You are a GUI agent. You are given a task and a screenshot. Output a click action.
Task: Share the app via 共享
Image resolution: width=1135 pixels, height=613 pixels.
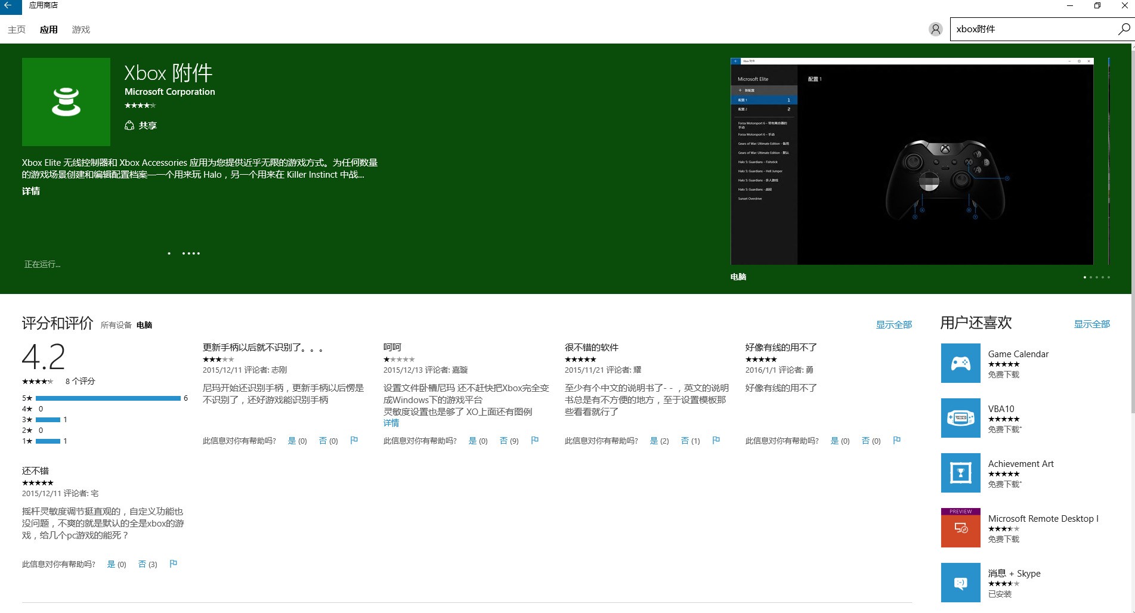point(141,125)
